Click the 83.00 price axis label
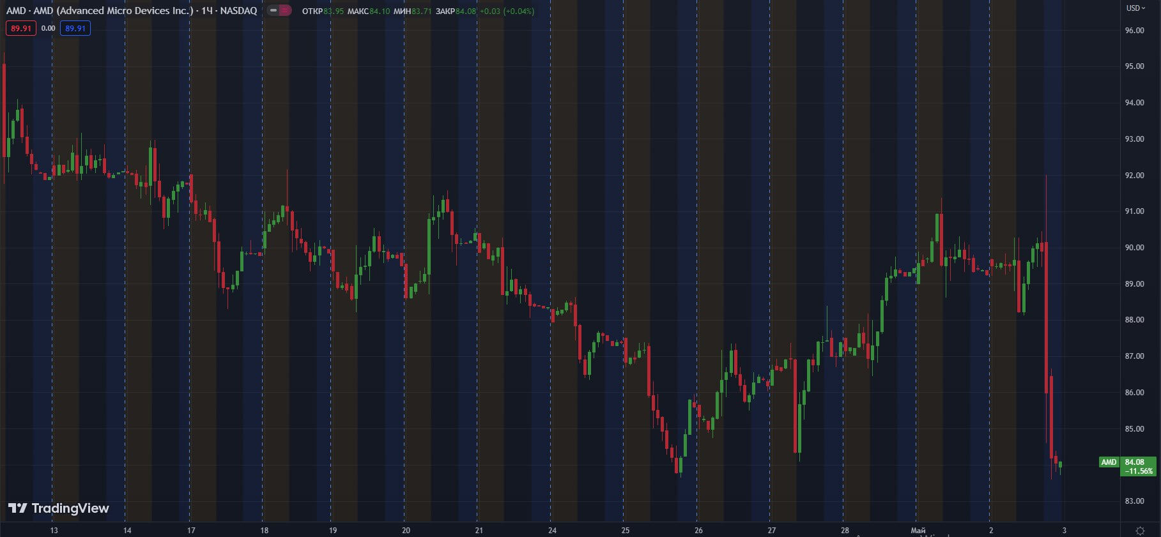Viewport: 1161px width, 537px height. pos(1134,501)
